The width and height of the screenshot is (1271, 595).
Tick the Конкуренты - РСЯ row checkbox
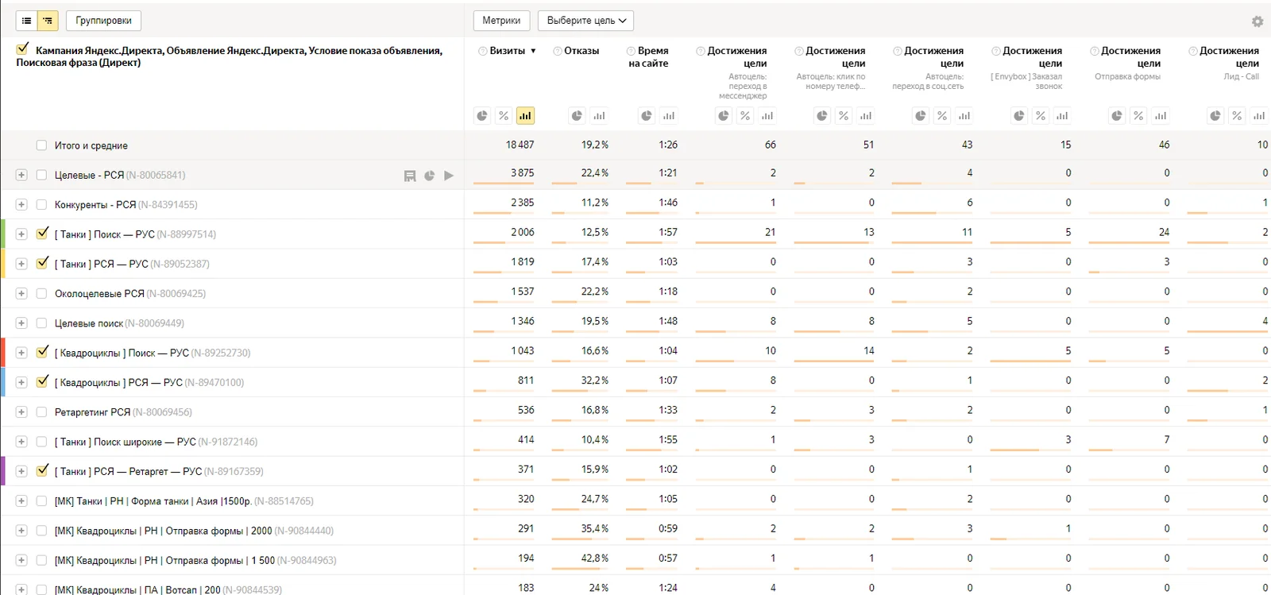pos(41,205)
